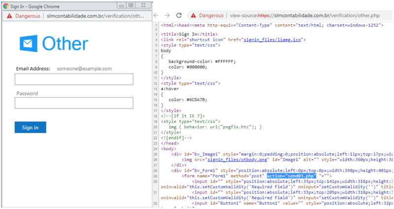Go forward using the forward arrow
This screenshot has height=209, width=394.
pos(167,16)
